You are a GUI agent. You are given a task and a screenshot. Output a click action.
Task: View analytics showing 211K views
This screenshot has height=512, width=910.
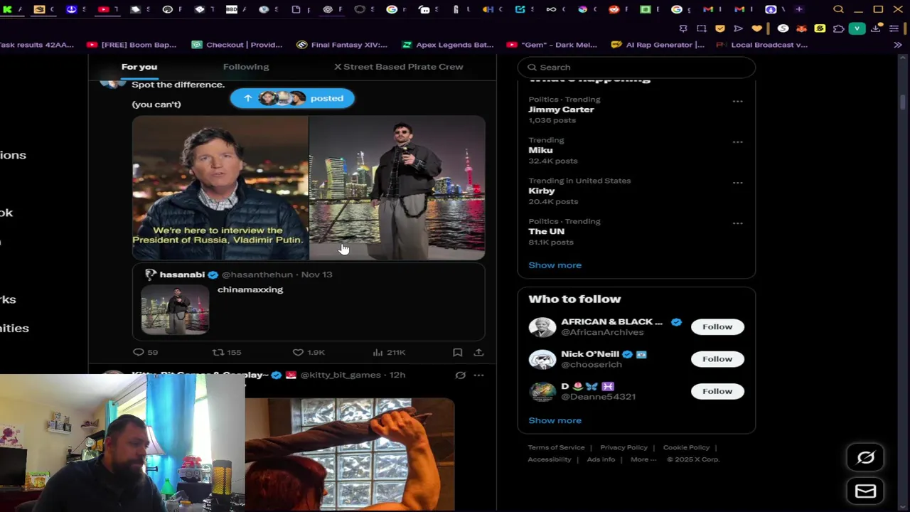point(389,352)
